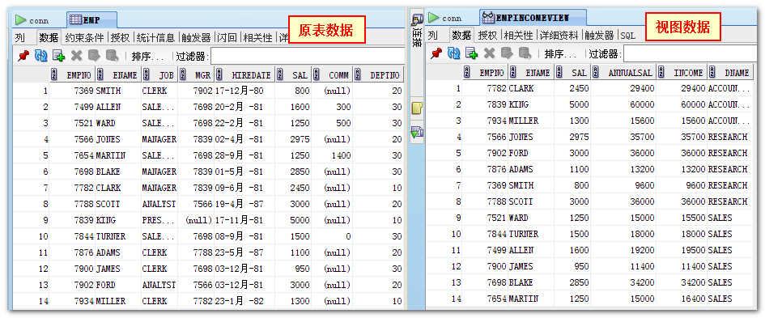Refresh data in the EMP table toolbar

click(x=41, y=56)
